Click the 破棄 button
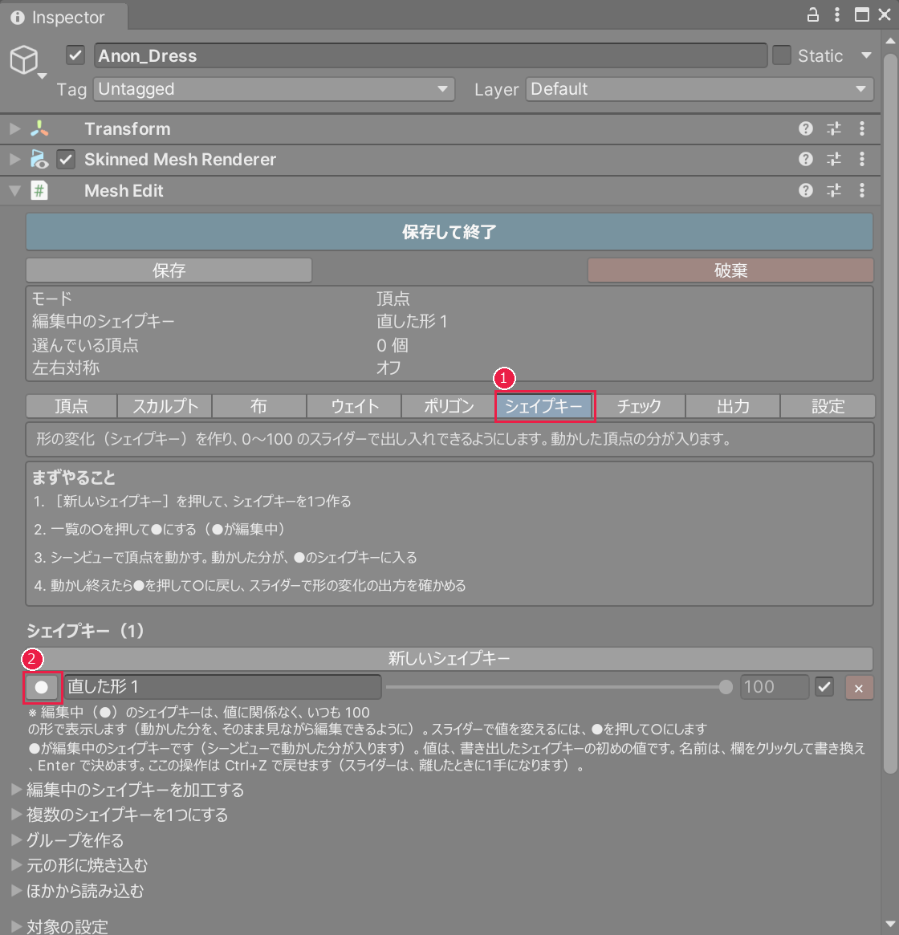 point(730,270)
